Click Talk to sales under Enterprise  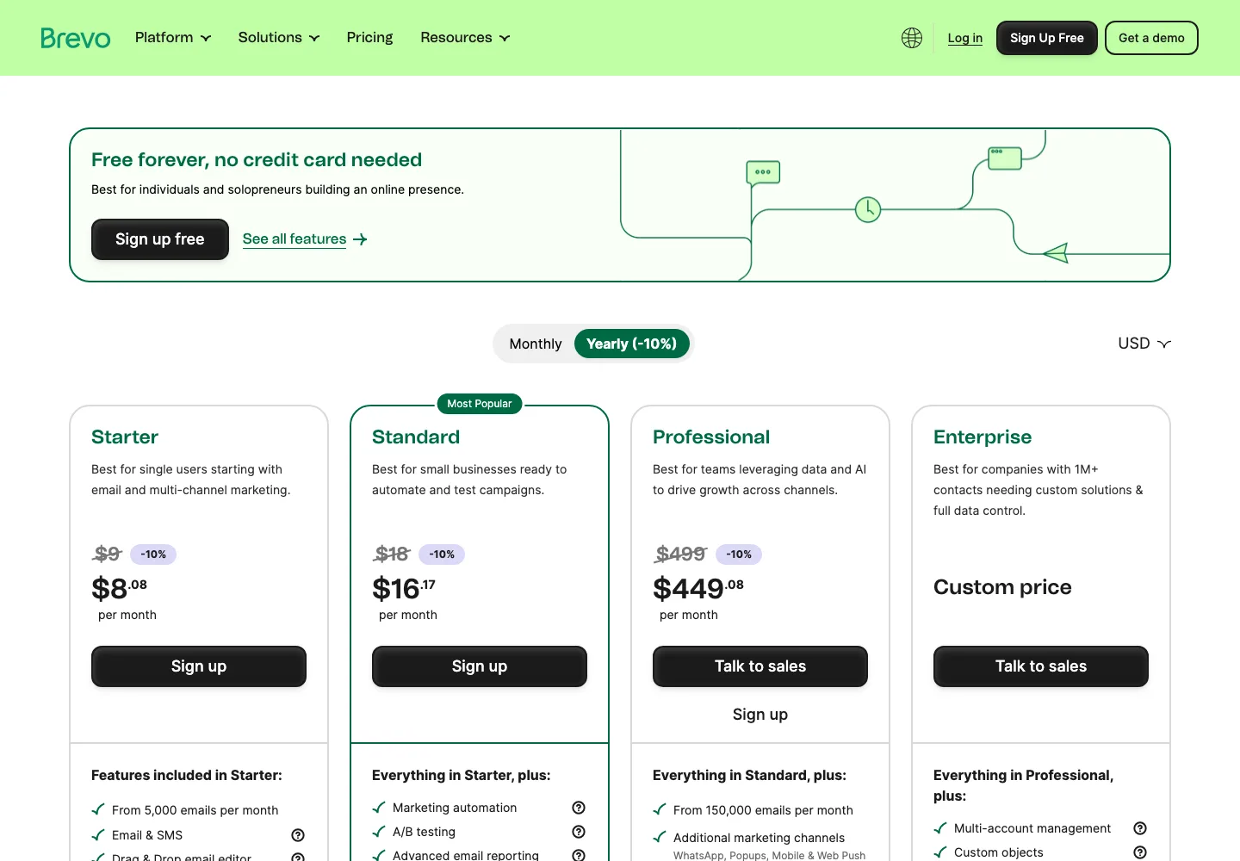[1041, 666]
